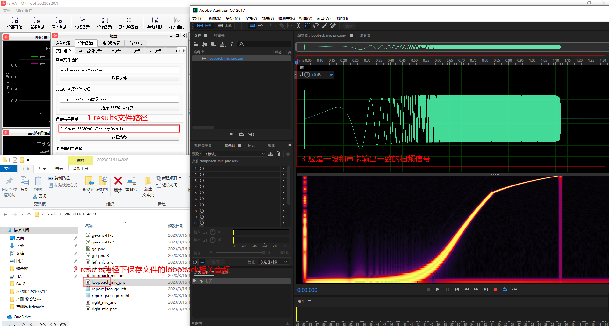Click the red record button
This screenshot has width=609, height=326.
495,289
